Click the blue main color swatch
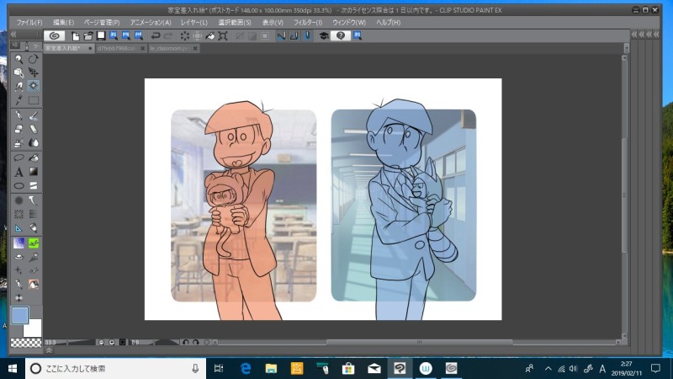Screen dimensions: 673x379 [19, 316]
